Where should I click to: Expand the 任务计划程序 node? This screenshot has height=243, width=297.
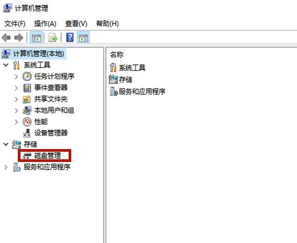click(x=16, y=76)
